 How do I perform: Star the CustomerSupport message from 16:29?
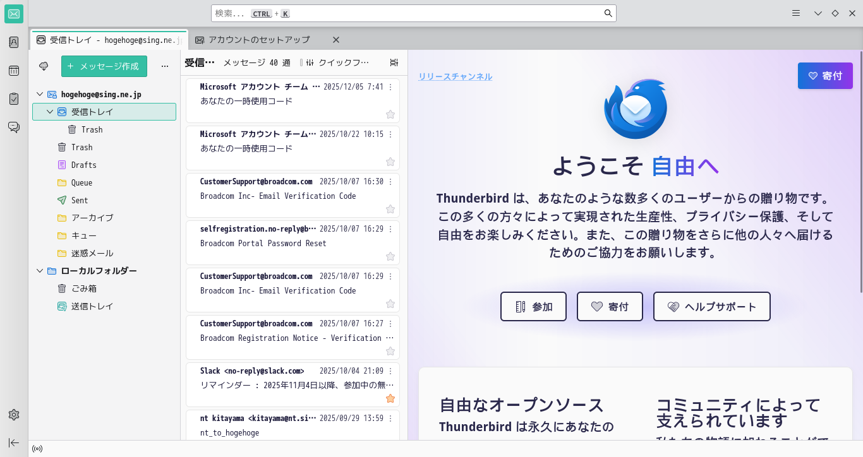point(390,304)
